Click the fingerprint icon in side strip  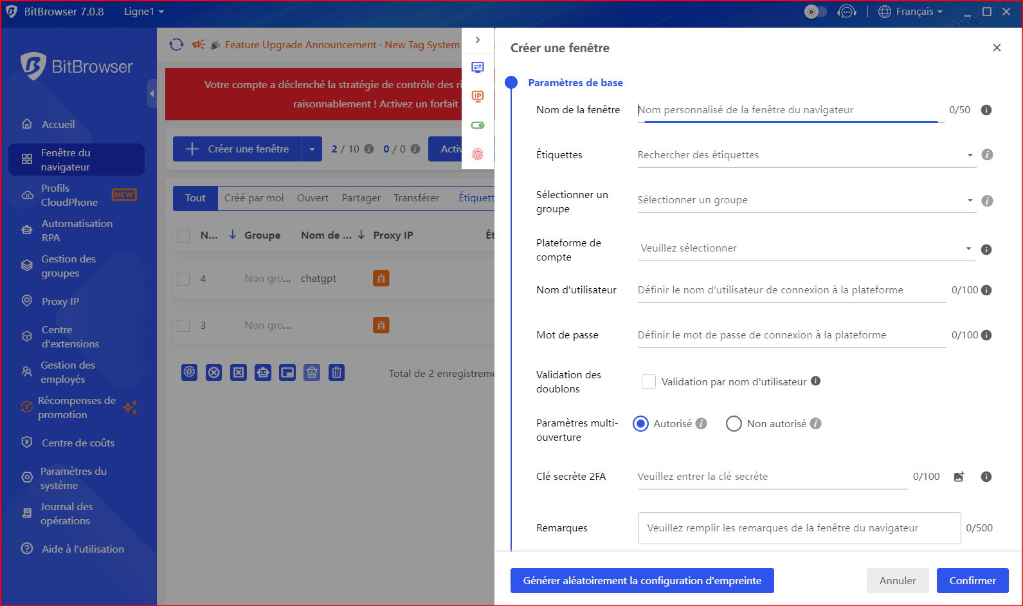tap(478, 154)
